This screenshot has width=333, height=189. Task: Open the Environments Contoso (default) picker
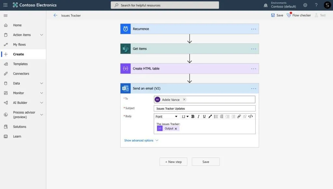click(x=280, y=5)
